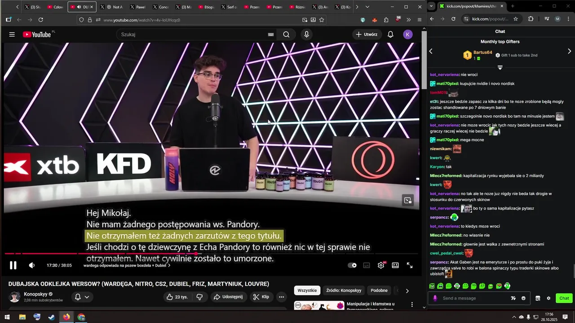Open Chrome tab search dropdown
Screen dimensions: 575x323
[x=432, y=6]
